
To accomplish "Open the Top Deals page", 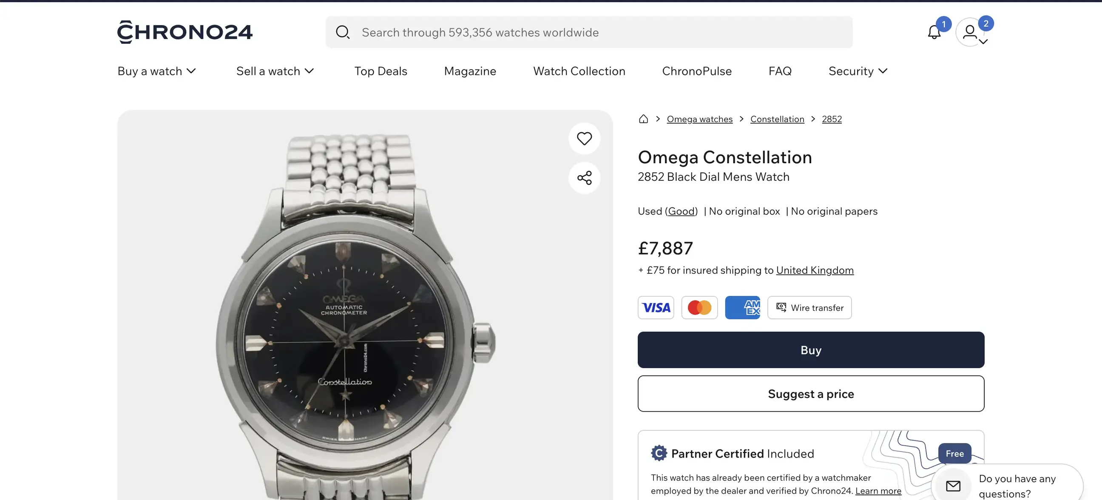I will [x=381, y=71].
